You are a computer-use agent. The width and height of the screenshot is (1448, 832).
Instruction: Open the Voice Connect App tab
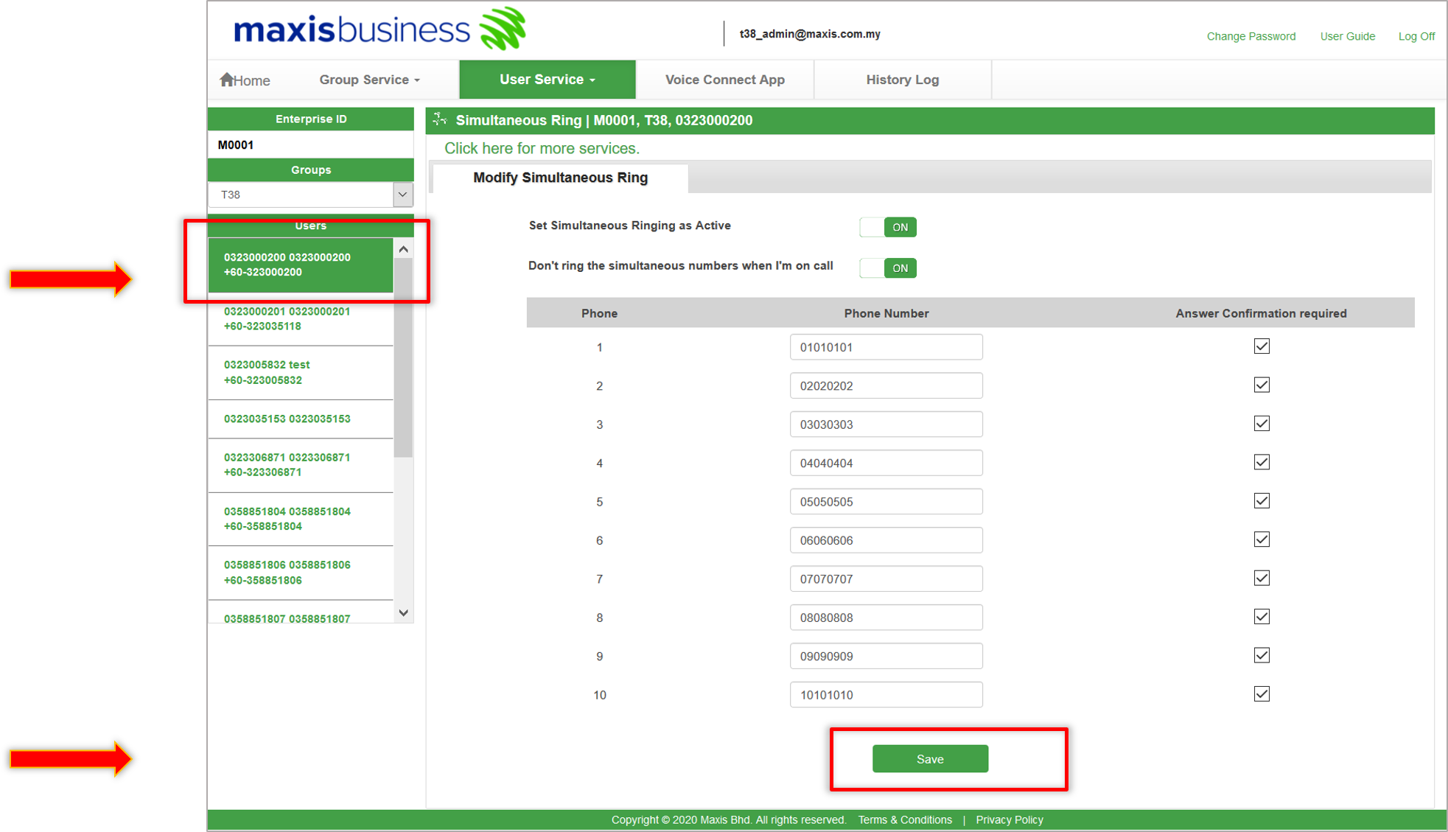click(x=724, y=80)
